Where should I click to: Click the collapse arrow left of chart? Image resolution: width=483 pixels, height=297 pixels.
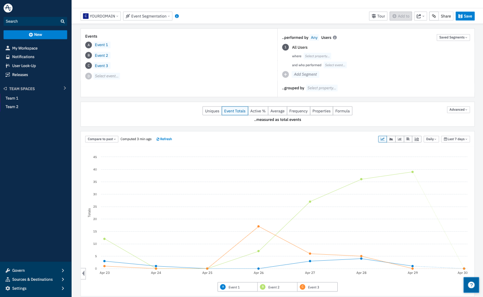83,273
